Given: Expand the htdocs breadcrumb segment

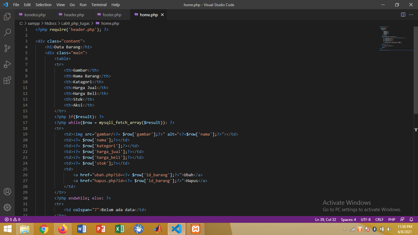Looking at the screenshot, I should pos(50,23).
